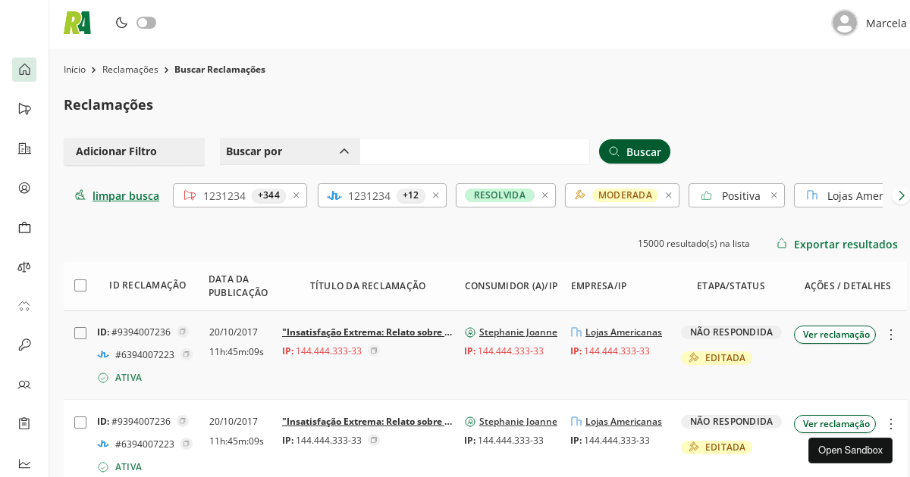Open the clipboard icon in the sidebar
The height and width of the screenshot is (477, 910).
tap(24, 423)
